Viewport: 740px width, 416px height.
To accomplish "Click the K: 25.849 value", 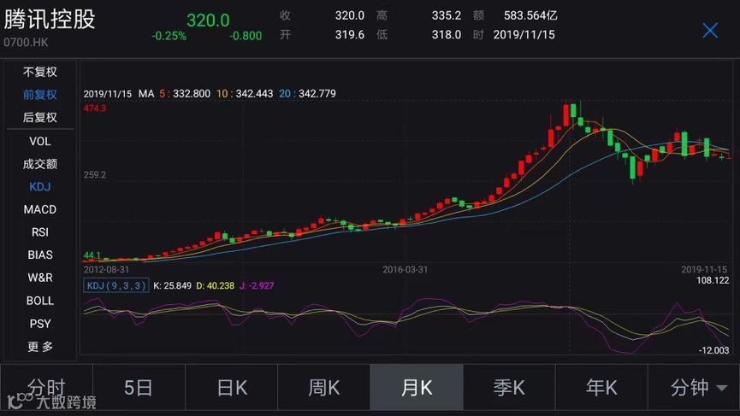I will coord(172,285).
